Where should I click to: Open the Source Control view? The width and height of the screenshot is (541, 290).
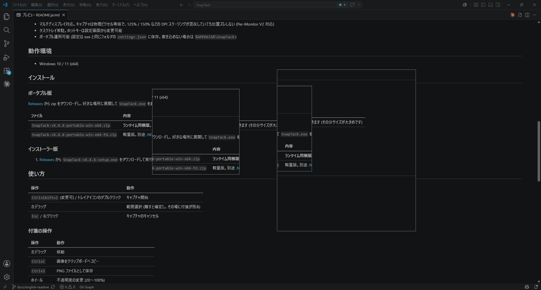click(x=7, y=44)
